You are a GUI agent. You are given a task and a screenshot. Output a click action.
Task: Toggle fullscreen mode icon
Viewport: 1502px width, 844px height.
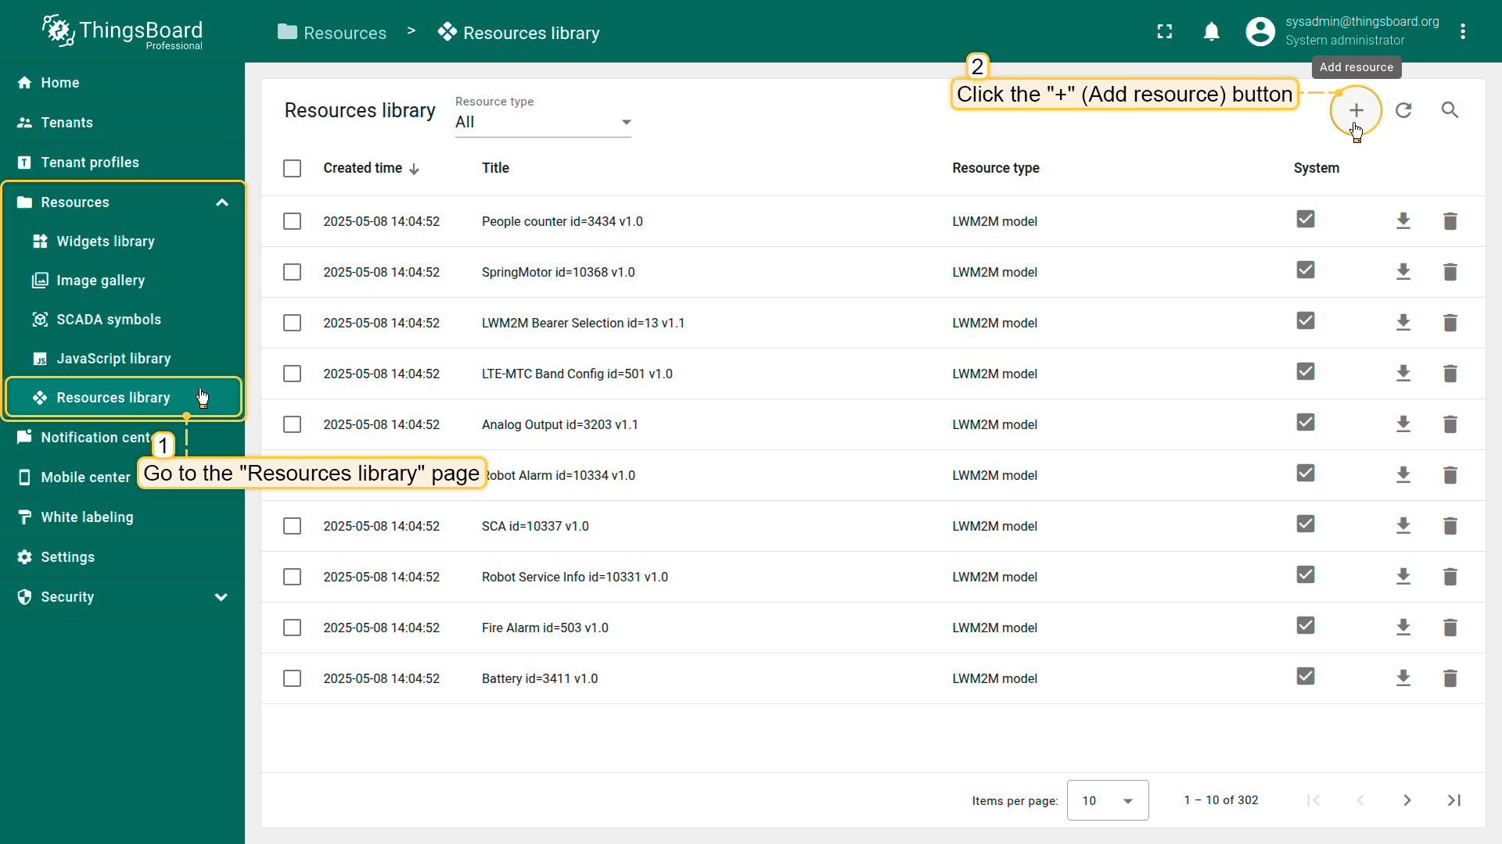coord(1165,31)
